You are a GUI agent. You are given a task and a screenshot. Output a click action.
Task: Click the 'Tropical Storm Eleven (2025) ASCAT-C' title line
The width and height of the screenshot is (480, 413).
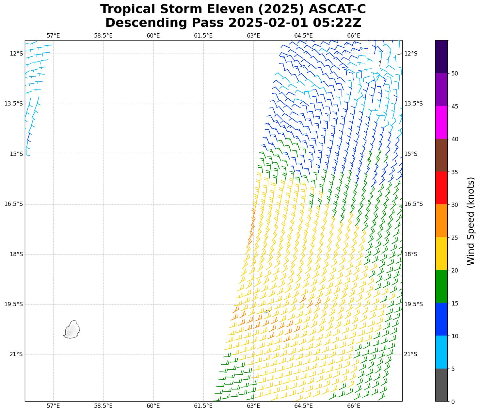233,9
